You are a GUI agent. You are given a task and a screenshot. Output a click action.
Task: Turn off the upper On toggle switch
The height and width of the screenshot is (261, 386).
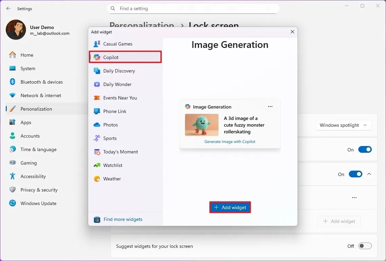[365, 150]
